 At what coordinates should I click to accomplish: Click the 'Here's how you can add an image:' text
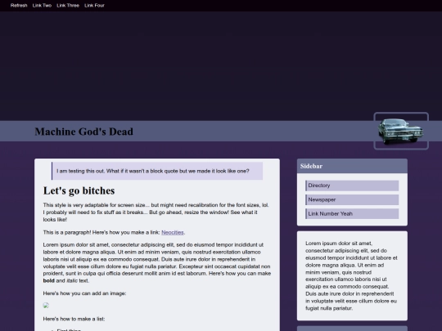click(84, 293)
